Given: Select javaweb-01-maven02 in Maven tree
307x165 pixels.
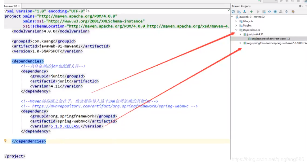Looking at the screenshot, I should 251,17.
